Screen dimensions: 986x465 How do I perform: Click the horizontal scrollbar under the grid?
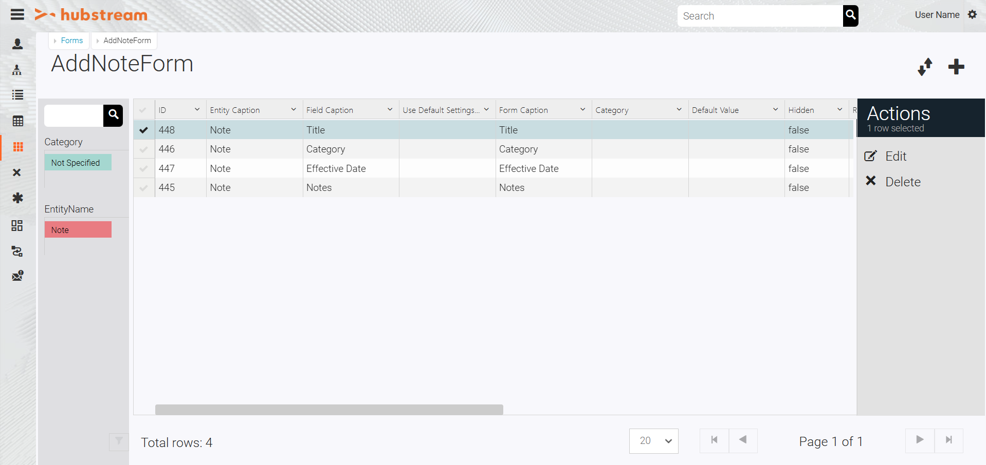pos(329,410)
